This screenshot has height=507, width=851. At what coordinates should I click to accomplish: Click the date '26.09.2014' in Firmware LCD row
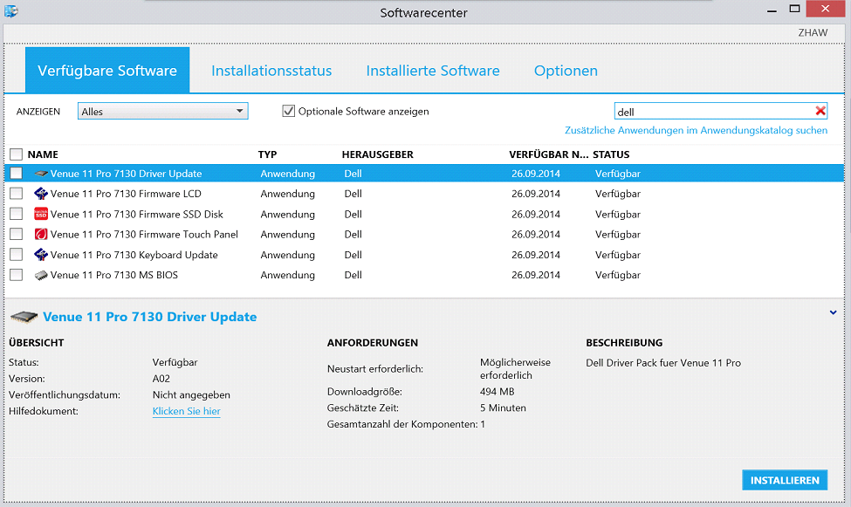click(536, 194)
